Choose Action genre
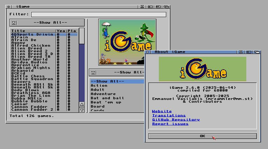Screen dimensions: 268x149 [x=117, y=86]
